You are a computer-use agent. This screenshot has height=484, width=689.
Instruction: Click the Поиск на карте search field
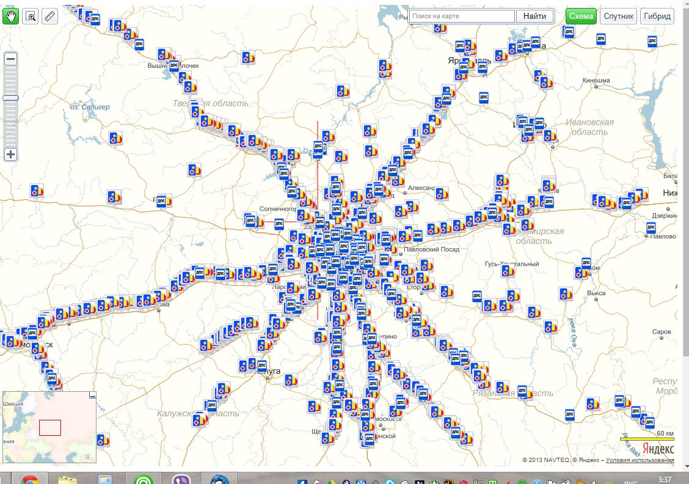point(462,16)
